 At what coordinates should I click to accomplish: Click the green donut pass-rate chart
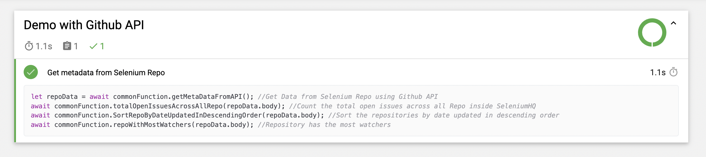(652, 32)
